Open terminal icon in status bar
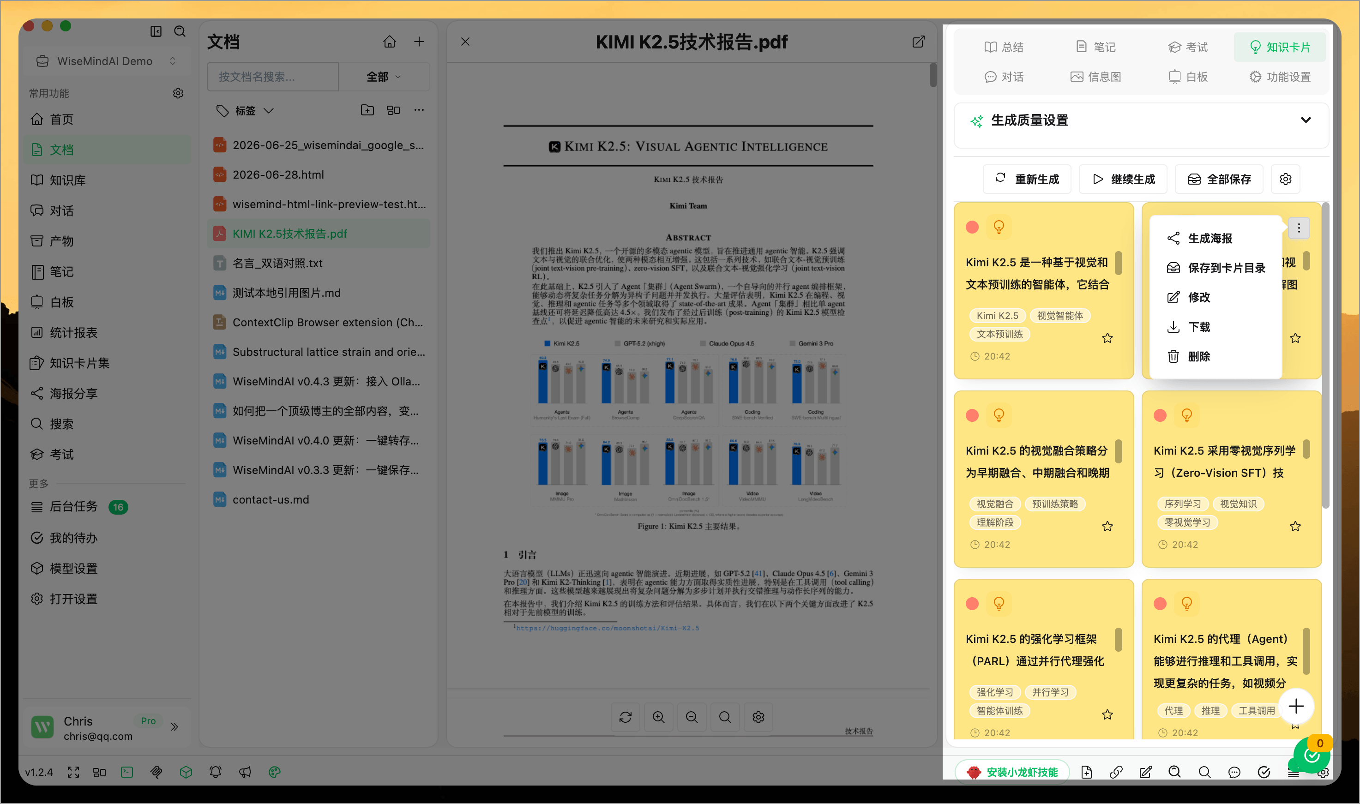The image size is (1360, 804). tap(127, 772)
